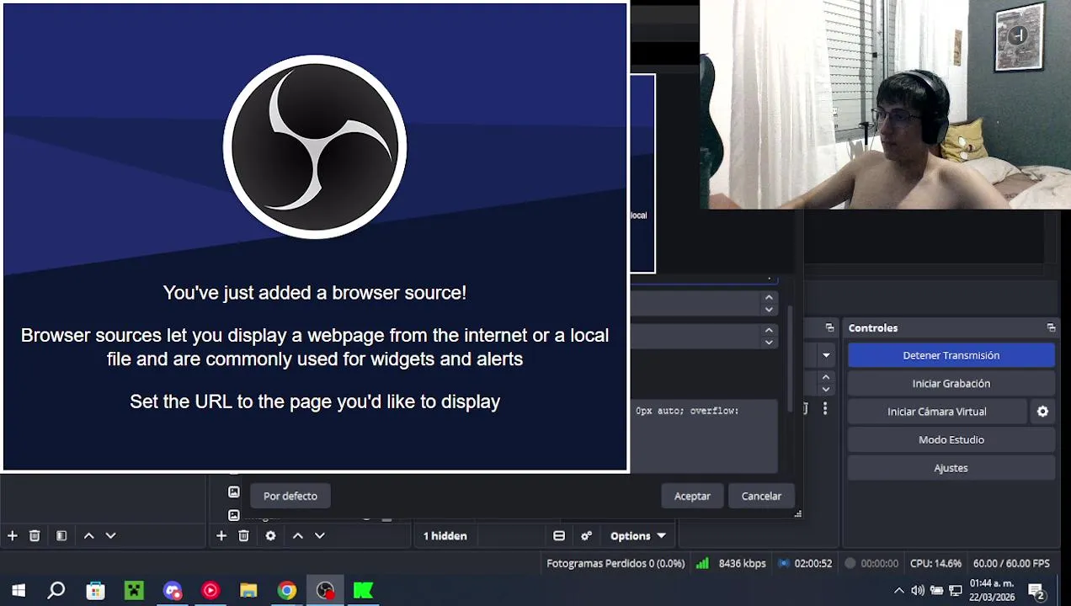This screenshot has width=1071, height=606.
Task: Decrease first spinbox value in properties dialog
Action: [x=769, y=309]
